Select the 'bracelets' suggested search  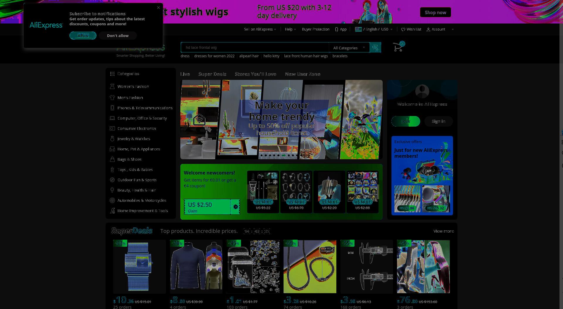pyautogui.click(x=340, y=56)
